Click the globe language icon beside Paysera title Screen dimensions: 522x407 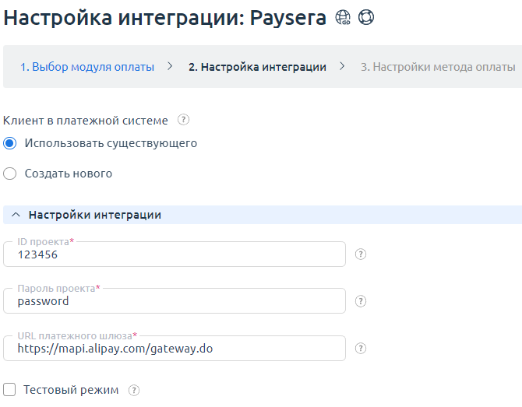[343, 19]
